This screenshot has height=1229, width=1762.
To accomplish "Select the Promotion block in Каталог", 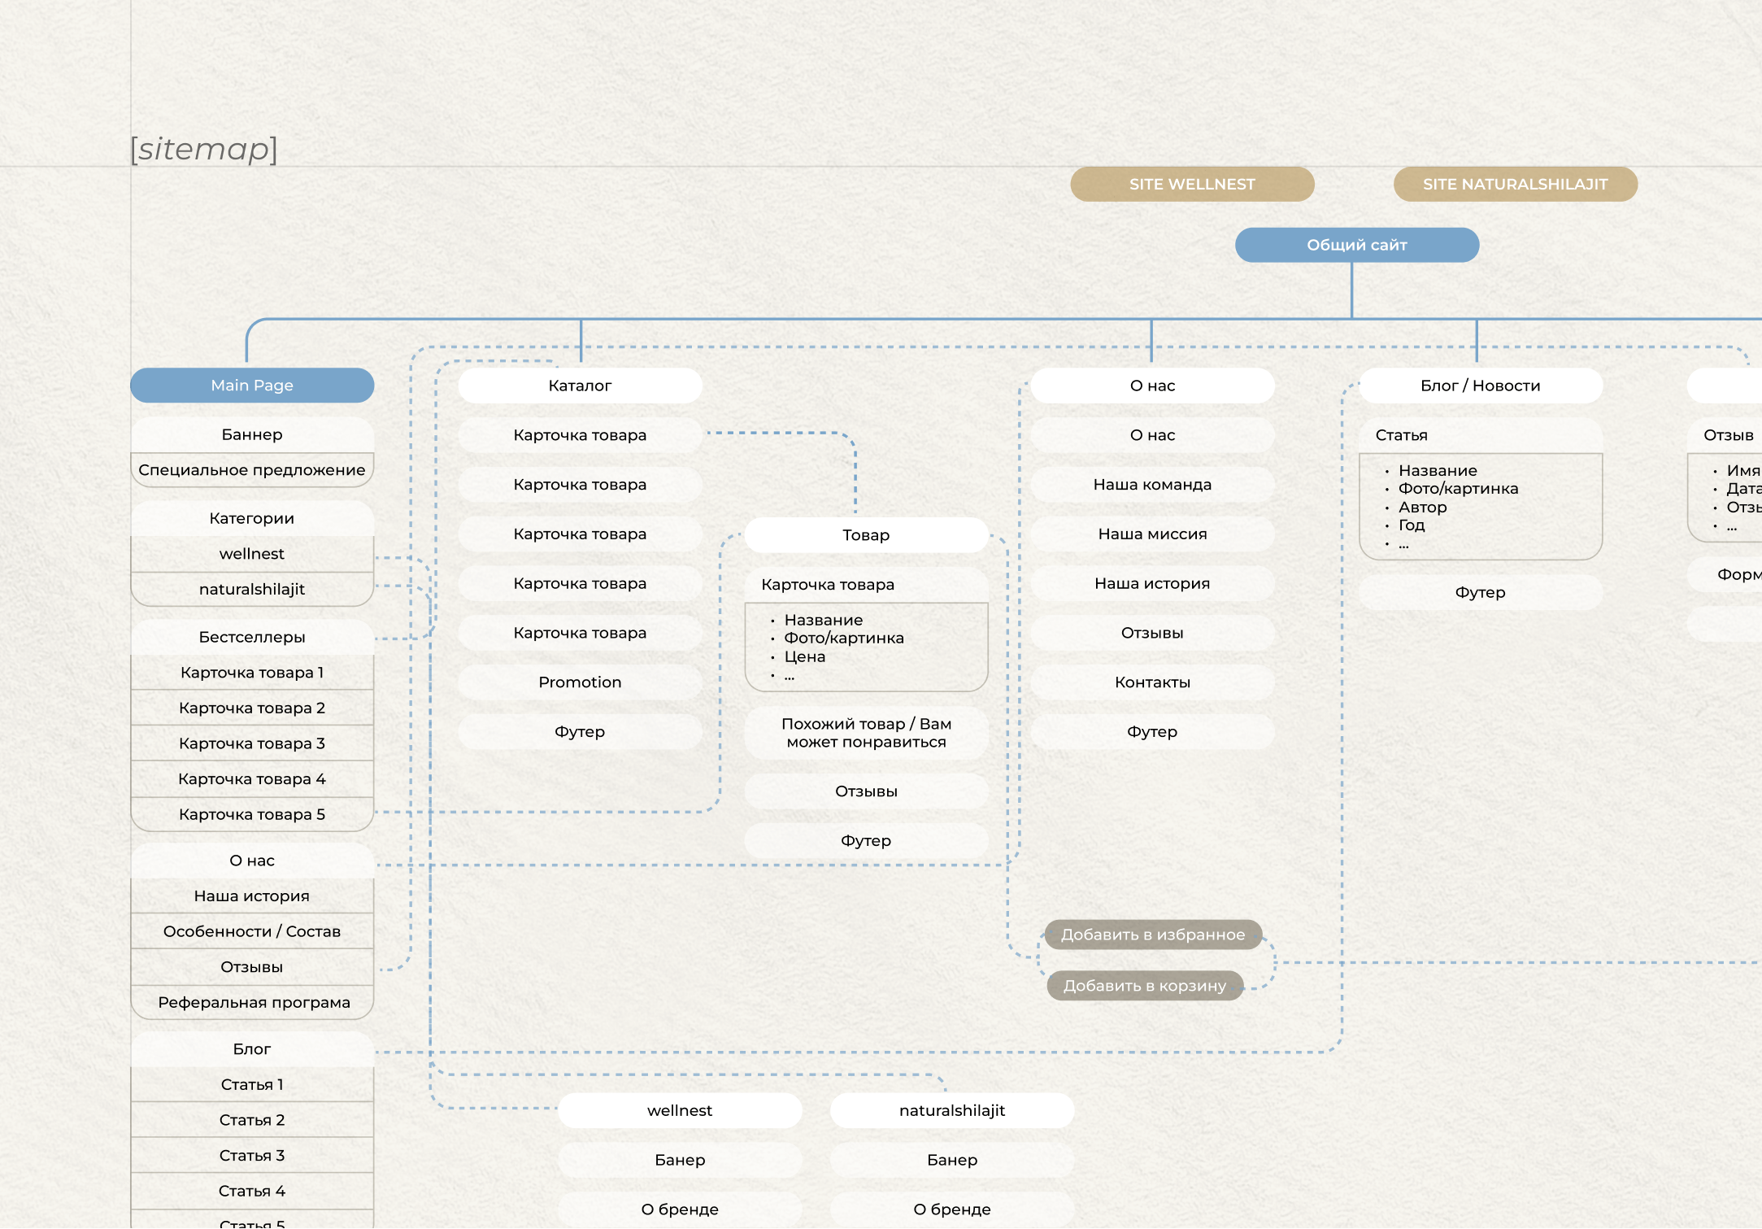I will click(x=580, y=682).
